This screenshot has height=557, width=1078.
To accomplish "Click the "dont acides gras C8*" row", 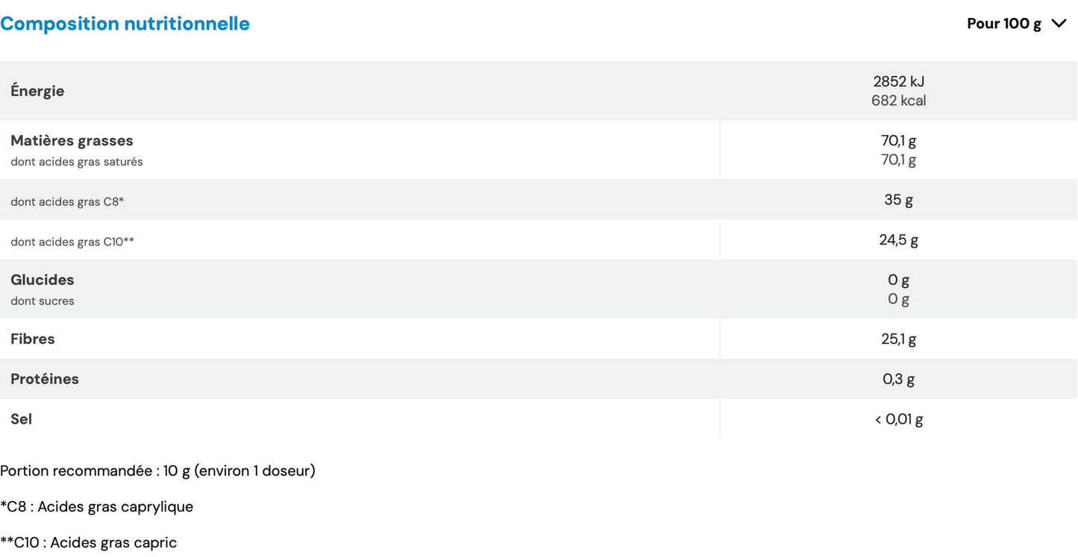I will (67, 201).
